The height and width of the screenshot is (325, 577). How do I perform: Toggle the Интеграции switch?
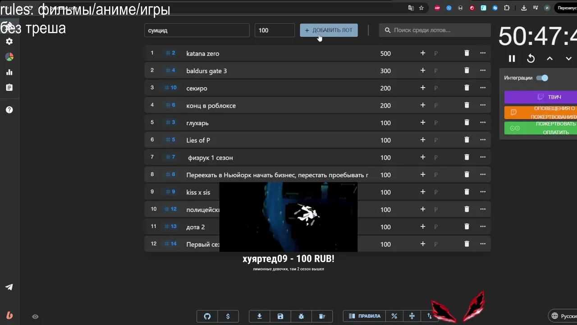click(542, 78)
